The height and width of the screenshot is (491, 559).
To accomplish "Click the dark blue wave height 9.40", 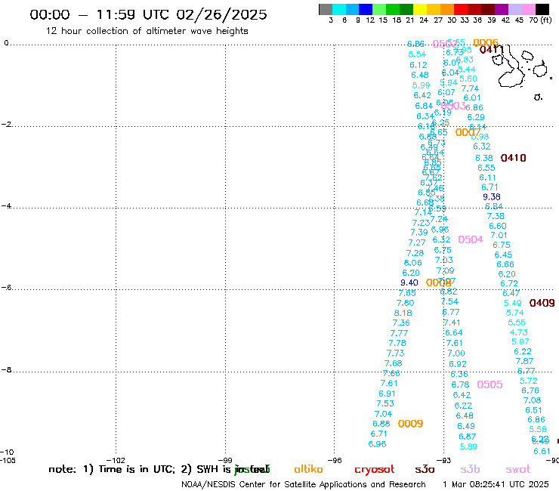I will point(409,283).
